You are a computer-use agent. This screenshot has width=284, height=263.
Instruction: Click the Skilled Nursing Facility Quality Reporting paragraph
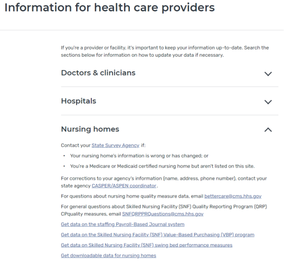(x=164, y=210)
